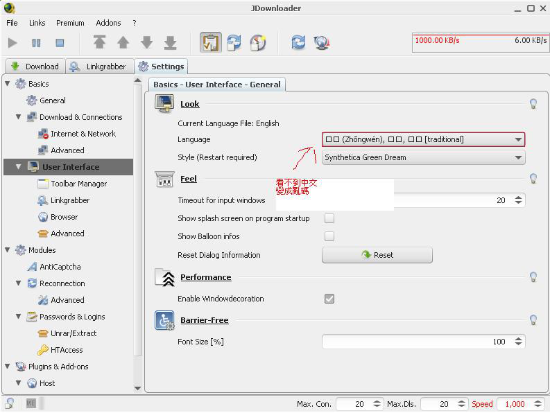The width and height of the screenshot is (550, 413).
Task: Switch to the Download tab
Action: point(35,67)
